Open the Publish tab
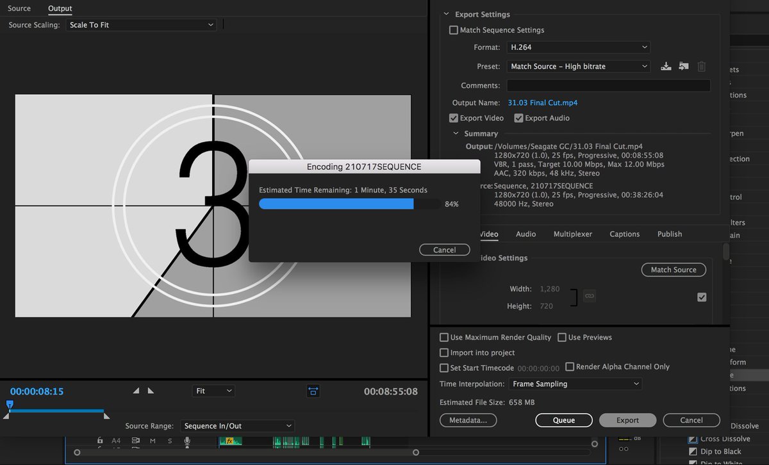This screenshot has width=769, height=465. (x=670, y=234)
